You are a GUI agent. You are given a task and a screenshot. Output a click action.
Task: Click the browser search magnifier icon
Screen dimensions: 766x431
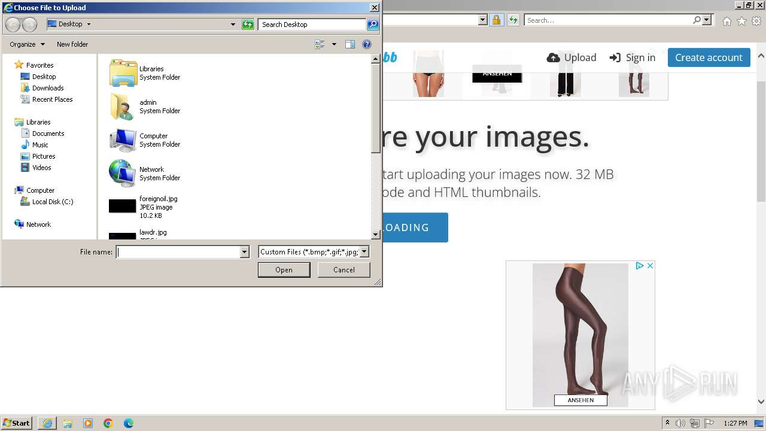[x=697, y=20]
